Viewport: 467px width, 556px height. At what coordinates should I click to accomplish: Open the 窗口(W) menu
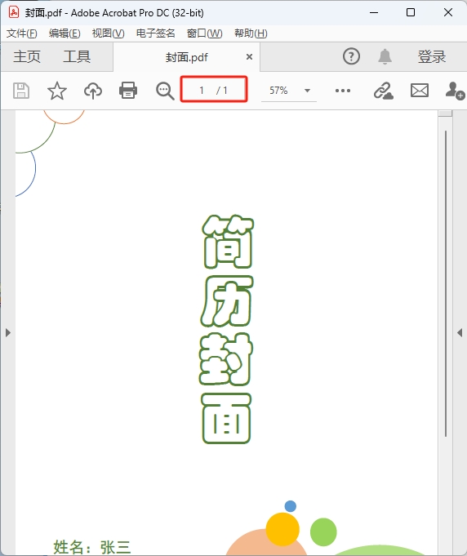tap(205, 33)
